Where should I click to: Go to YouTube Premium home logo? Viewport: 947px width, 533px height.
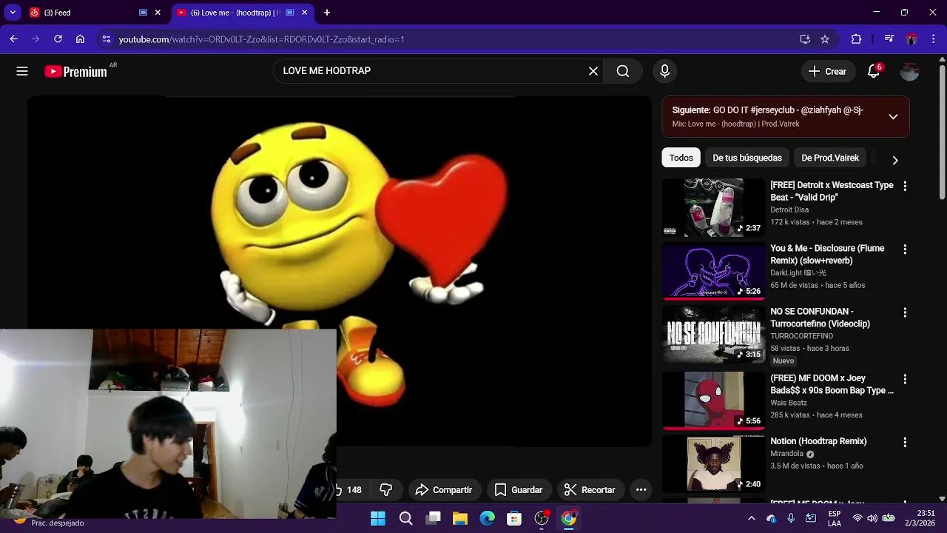76,72
